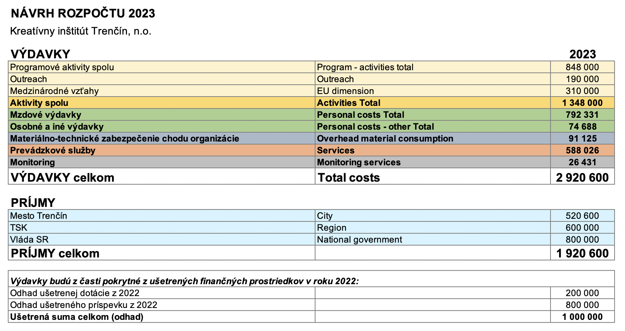Click cell 'Aktivity spolu'
Screen dimensions: 625x331
tap(162, 103)
